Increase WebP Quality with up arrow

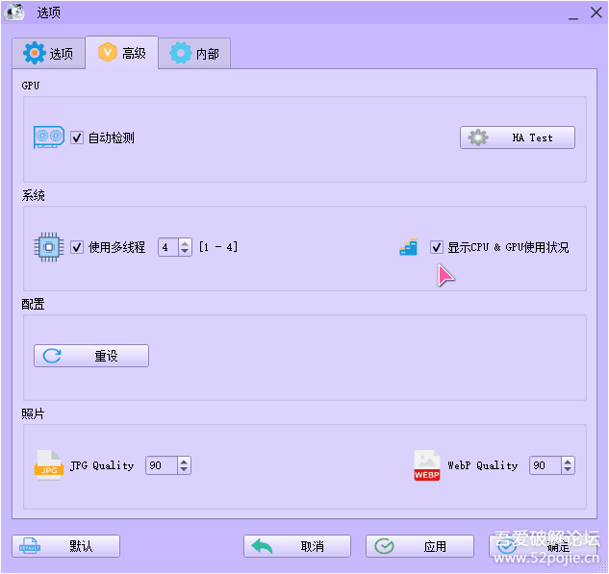click(x=568, y=462)
